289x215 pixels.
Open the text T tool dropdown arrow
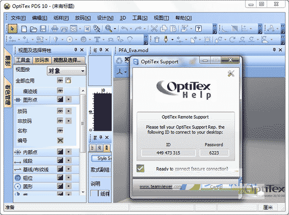coord(104,39)
